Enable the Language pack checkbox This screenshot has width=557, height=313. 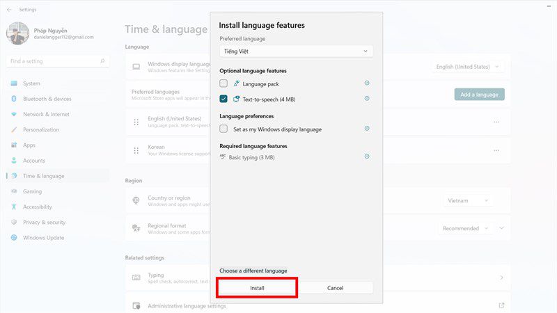(x=223, y=83)
